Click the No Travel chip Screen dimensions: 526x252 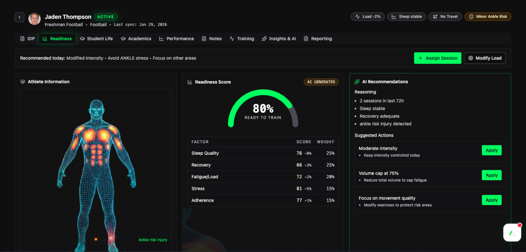(x=445, y=17)
